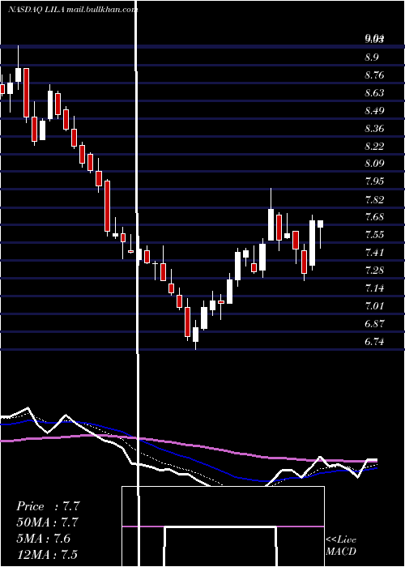
Task: Click the 7.01 price axis label
Action: 374,306
